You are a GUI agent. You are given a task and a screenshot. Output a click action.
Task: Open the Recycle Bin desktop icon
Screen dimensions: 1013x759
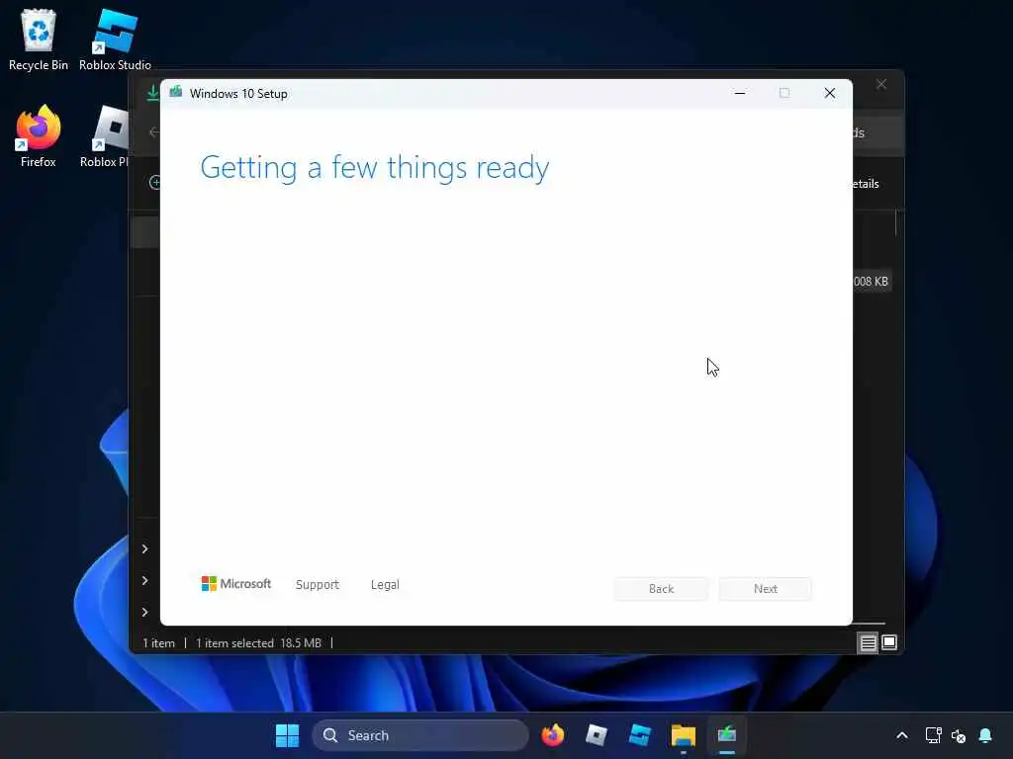tap(39, 39)
